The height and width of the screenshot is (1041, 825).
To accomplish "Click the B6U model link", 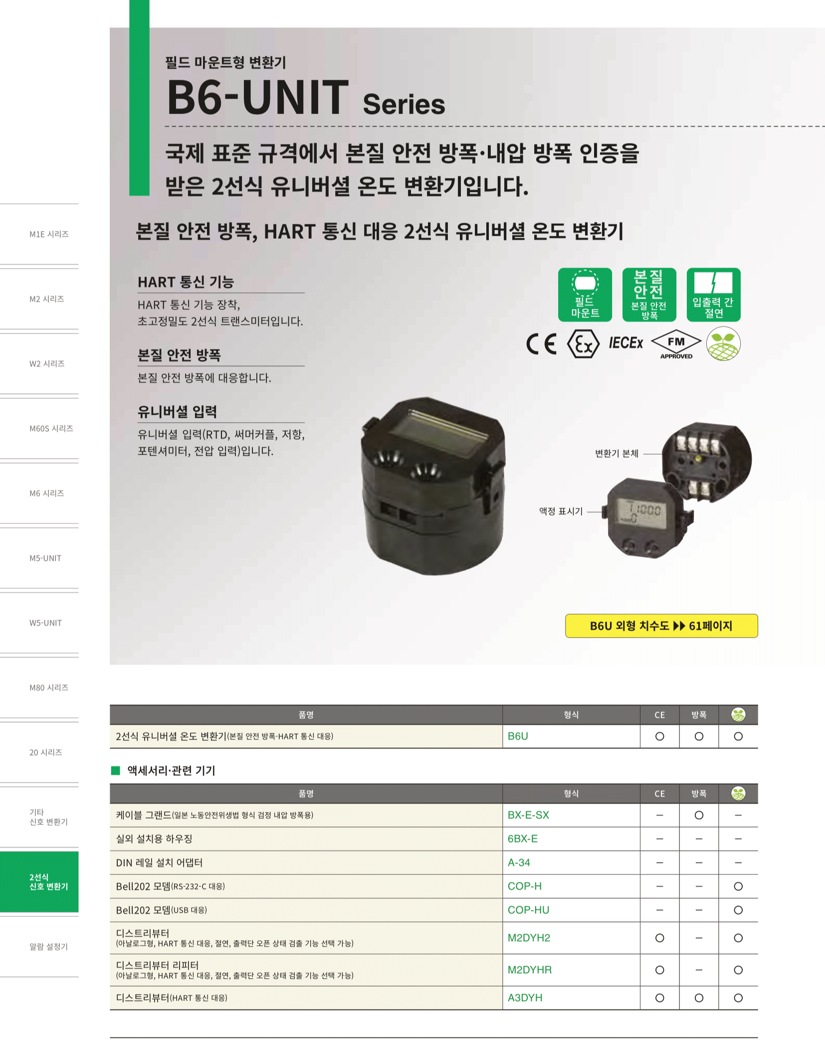I will coord(518,736).
